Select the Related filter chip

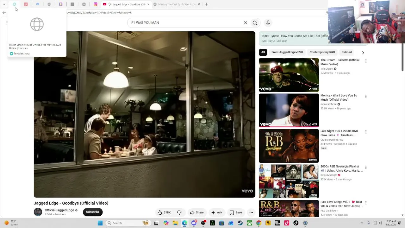click(x=346, y=52)
